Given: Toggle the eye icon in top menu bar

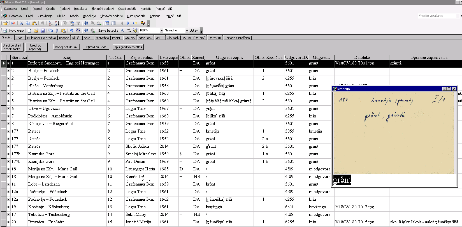Looking at the screenshot, I should (x=170, y=9).
